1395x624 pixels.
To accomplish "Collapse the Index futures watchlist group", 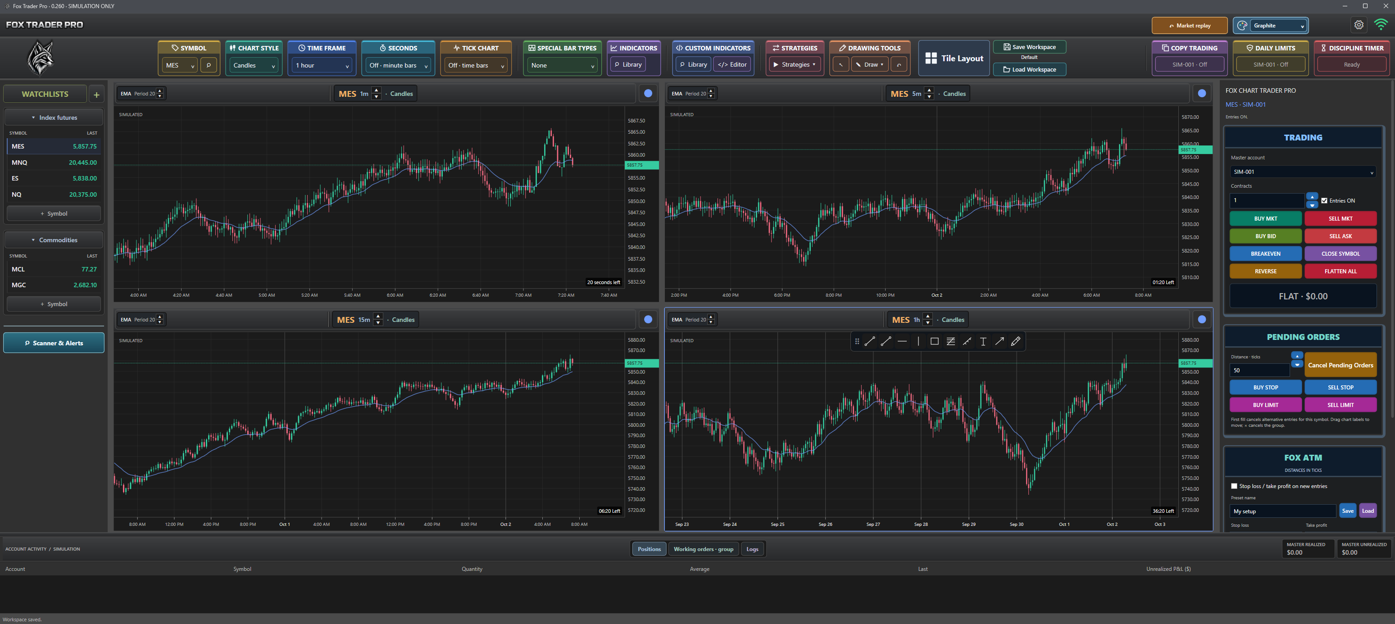I will click(x=54, y=118).
